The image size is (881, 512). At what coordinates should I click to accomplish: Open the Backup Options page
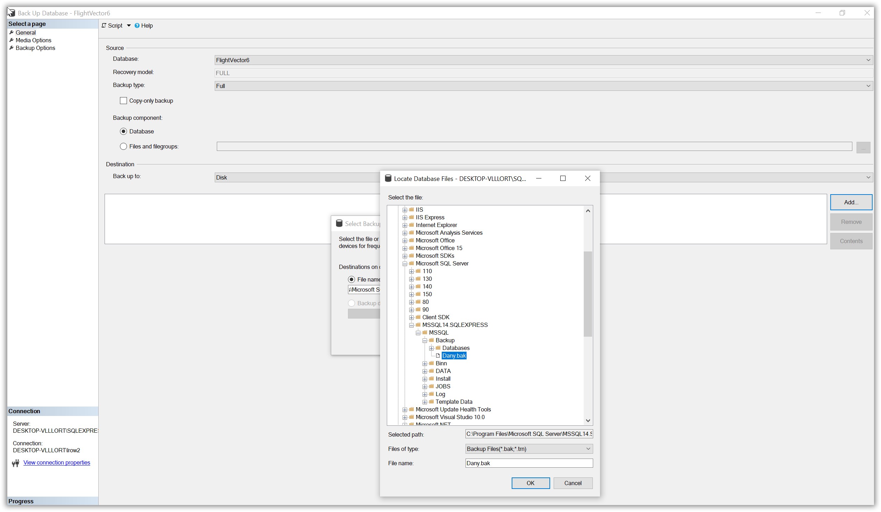[x=35, y=48]
